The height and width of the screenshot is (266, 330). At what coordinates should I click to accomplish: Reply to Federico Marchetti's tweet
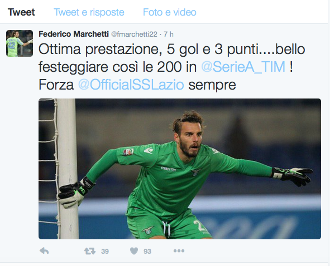tap(44, 250)
